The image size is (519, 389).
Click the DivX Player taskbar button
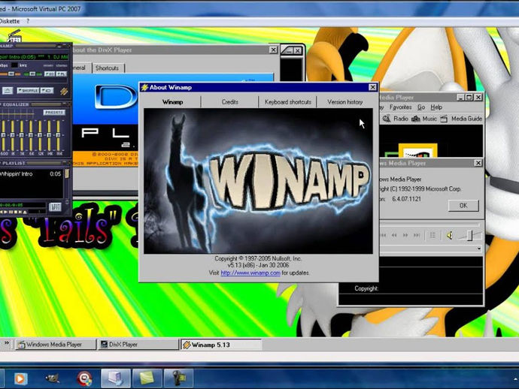tap(138, 345)
